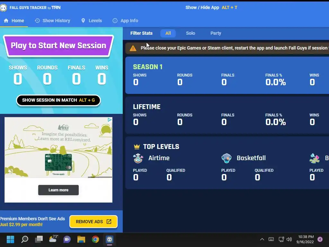
Task: Click the volume speaker tray icon
Action: point(289,239)
